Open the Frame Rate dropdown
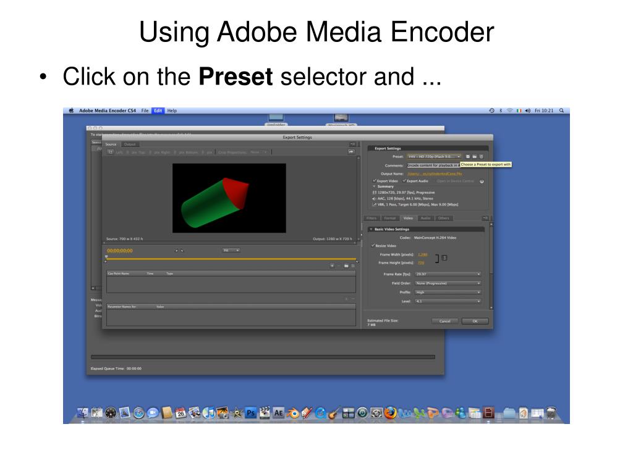633x474 pixels. [x=448, y=274]
